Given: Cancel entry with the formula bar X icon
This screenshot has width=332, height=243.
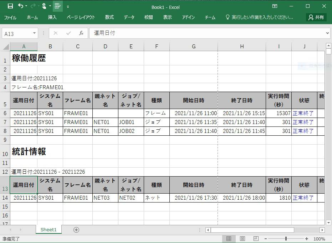Looking at the screenshot, I should pyautogui.click(x=56, y=33).
